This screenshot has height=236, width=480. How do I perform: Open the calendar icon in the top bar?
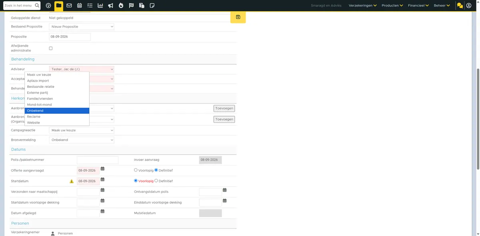click(x=80, y=6)
